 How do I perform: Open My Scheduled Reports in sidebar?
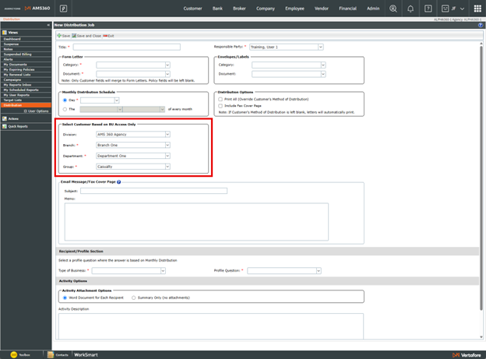pos(21,90)
